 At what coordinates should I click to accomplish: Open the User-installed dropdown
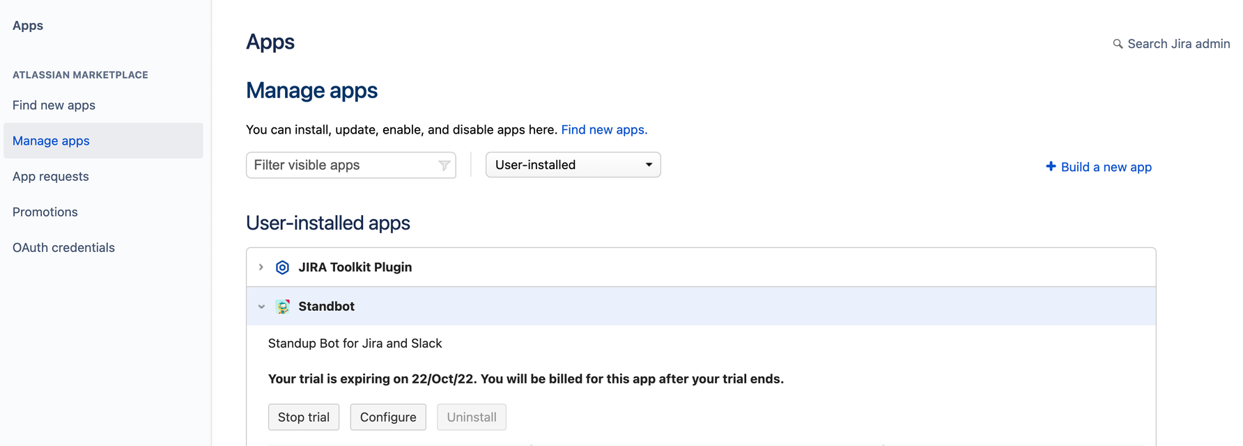tap(573, 165)
